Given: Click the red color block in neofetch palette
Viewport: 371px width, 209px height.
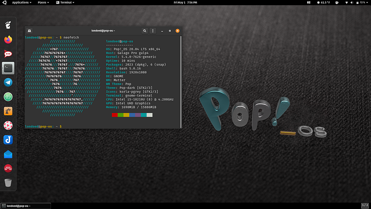Looking at the screenshot, I should [115, 115].
